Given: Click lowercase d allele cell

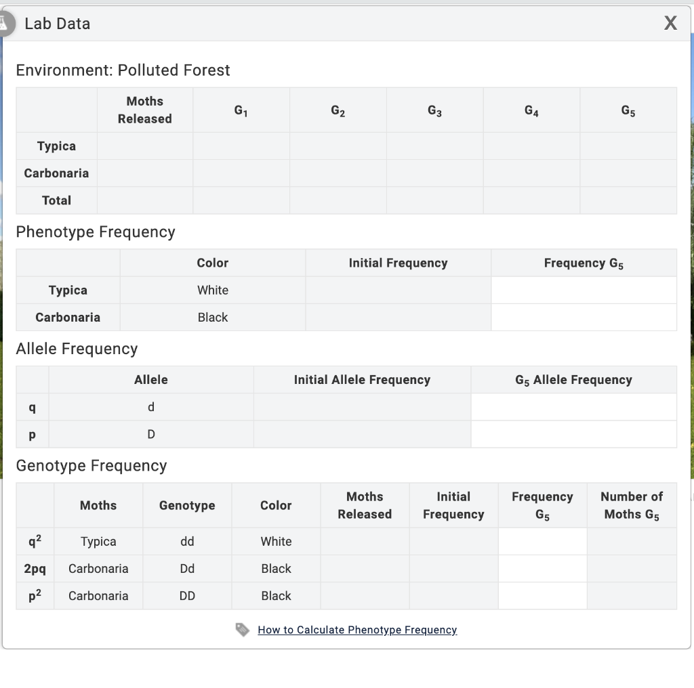Looking at the screenshot, I should (151, 407).
